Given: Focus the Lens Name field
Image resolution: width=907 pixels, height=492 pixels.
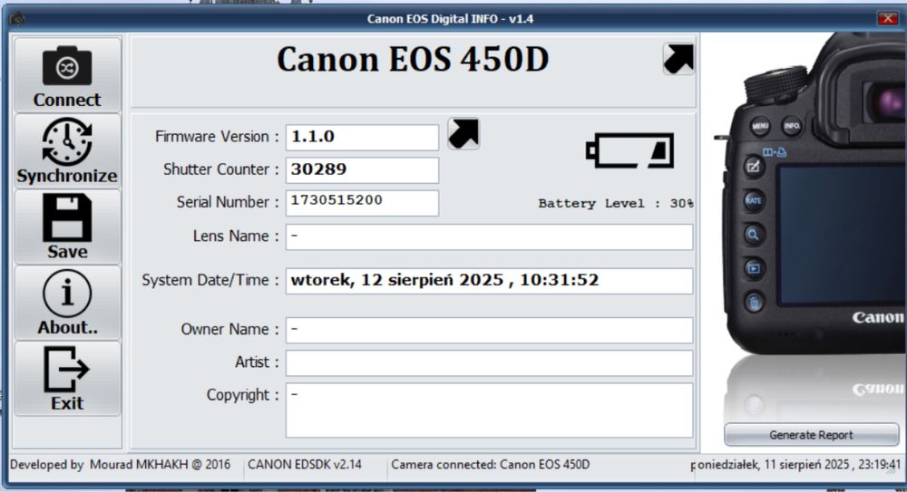Looking at the screenshot, I should click(x=489, y=237).
